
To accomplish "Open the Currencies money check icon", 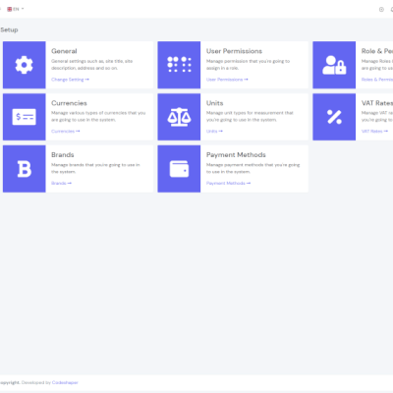I will tap(25, 117).
